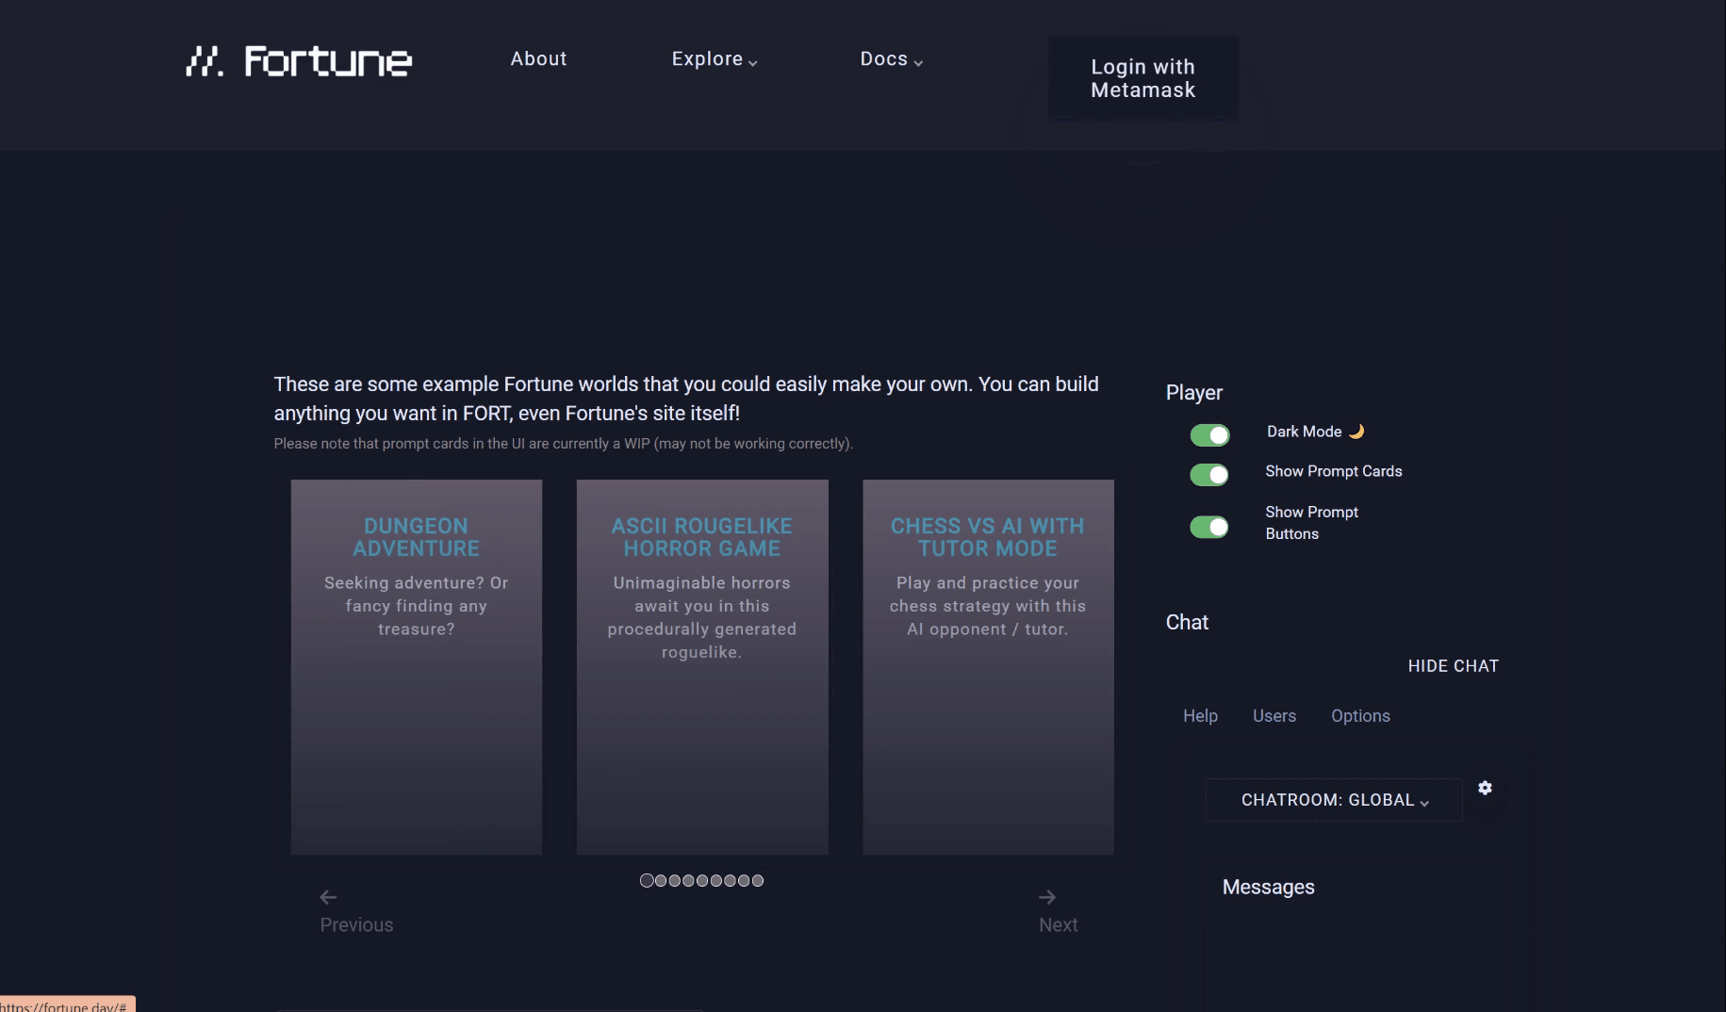The height and width of the screenshot is (1012, 1726).
Task: Open chat settings gear icon
Action: (1485, 788)
